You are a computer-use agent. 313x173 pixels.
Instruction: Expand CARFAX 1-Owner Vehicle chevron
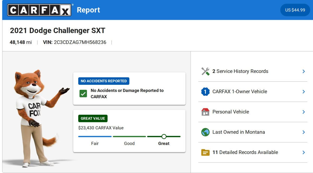point(304,92)
